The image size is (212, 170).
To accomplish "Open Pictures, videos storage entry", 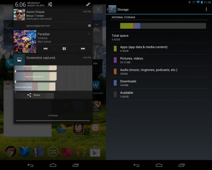I will click(159, 60).
